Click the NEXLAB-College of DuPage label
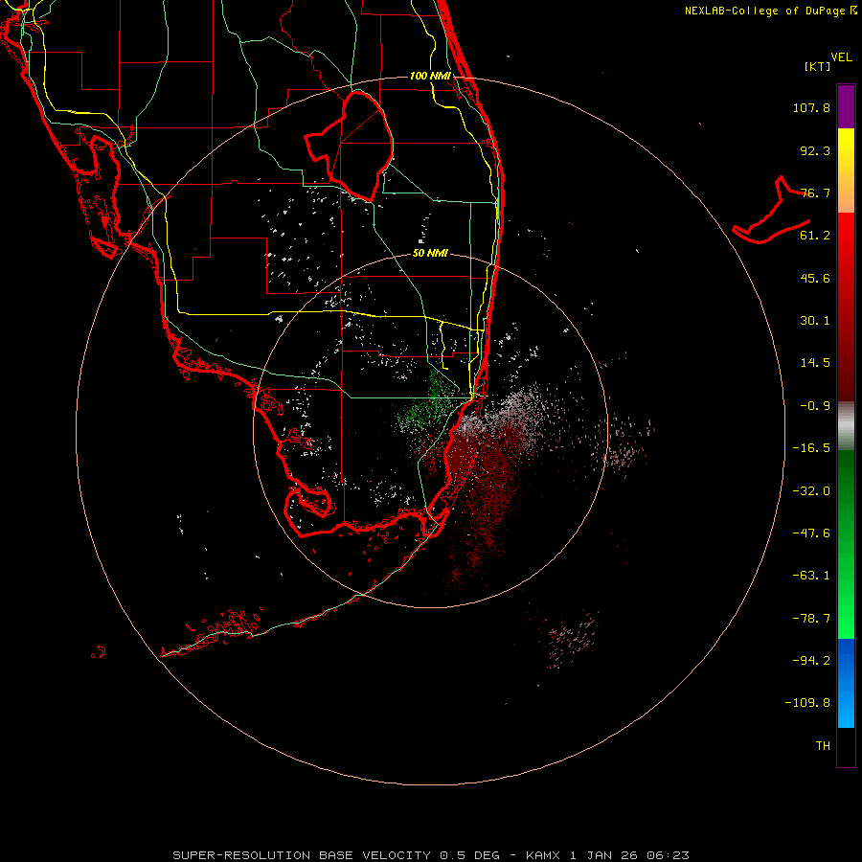Screen dimensions: 862x862 tap(771, 11)
